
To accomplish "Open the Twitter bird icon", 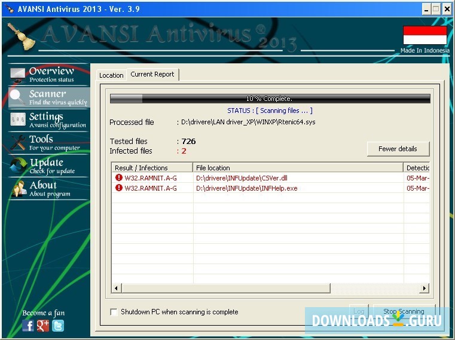I will (58, 326).
